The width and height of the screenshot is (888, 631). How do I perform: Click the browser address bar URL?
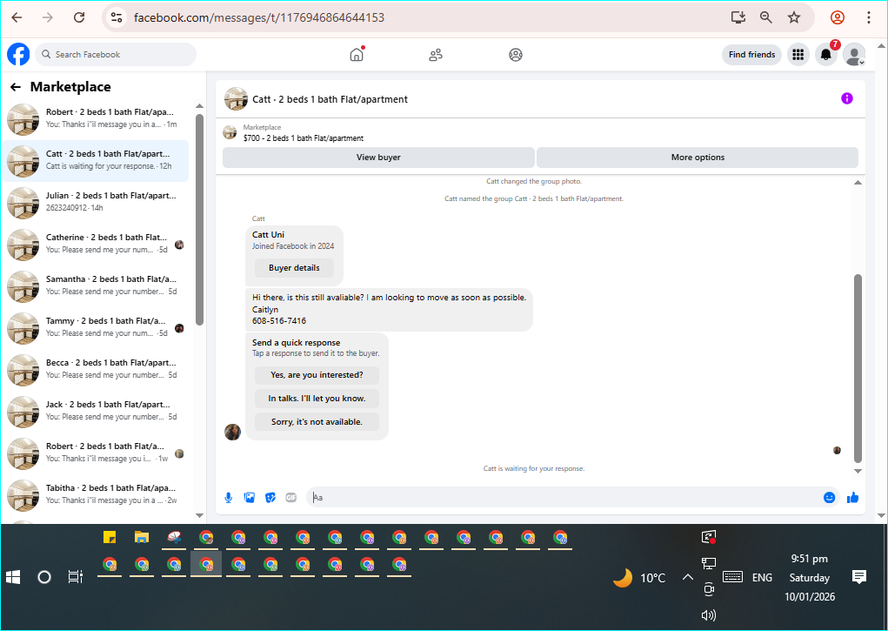tap(259, 17)
